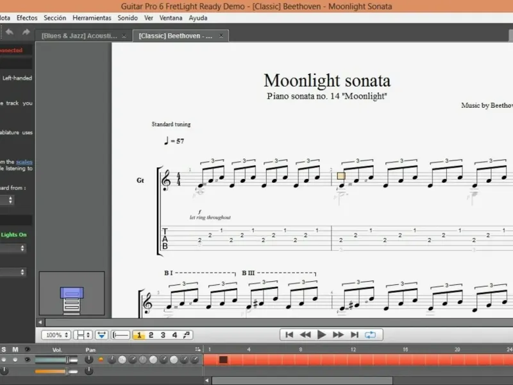
Task: Switch to the [Blues & Jazz] Acousti... tab
Action: tap(84, 36)
